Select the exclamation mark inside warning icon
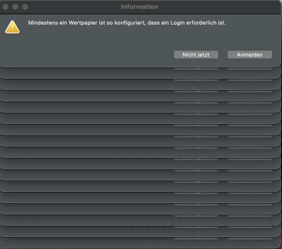 click(12, 28)
